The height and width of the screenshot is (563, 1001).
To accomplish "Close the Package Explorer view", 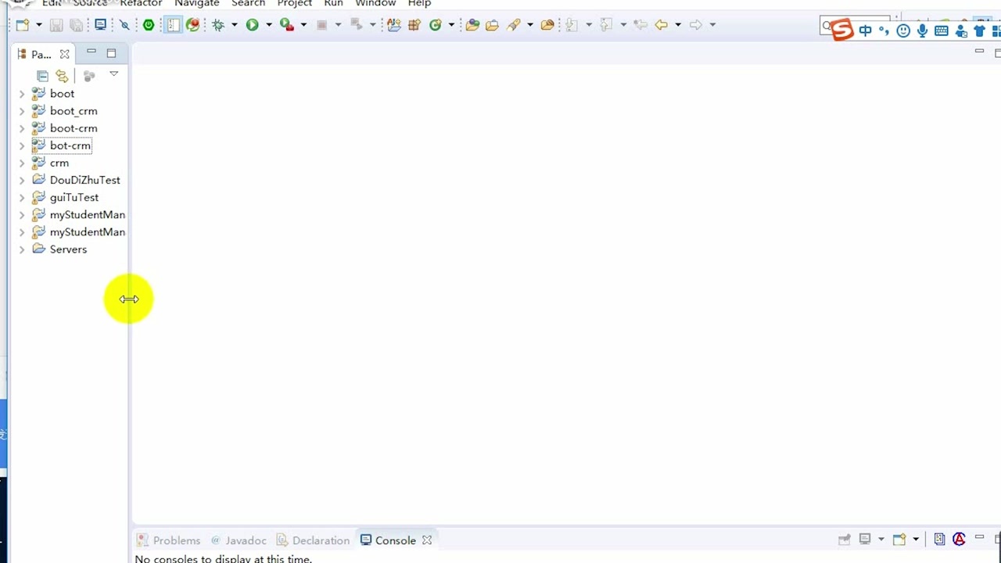I will (x=64, y=54).
